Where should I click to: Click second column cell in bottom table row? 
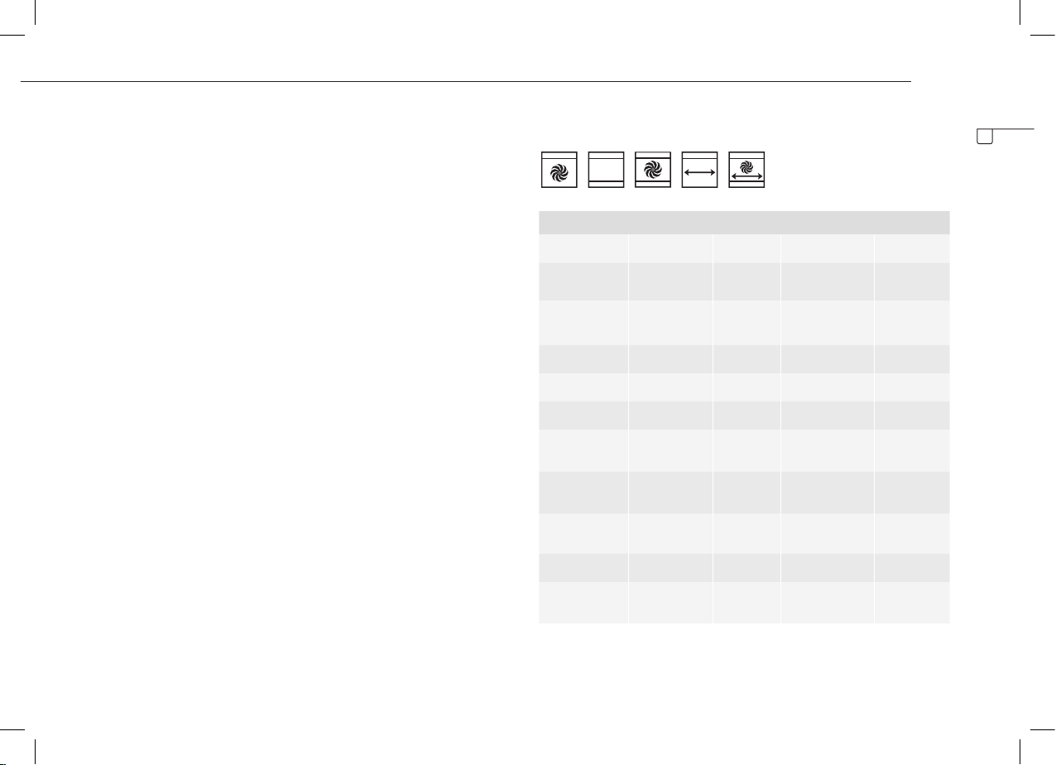tap(670, 603)
